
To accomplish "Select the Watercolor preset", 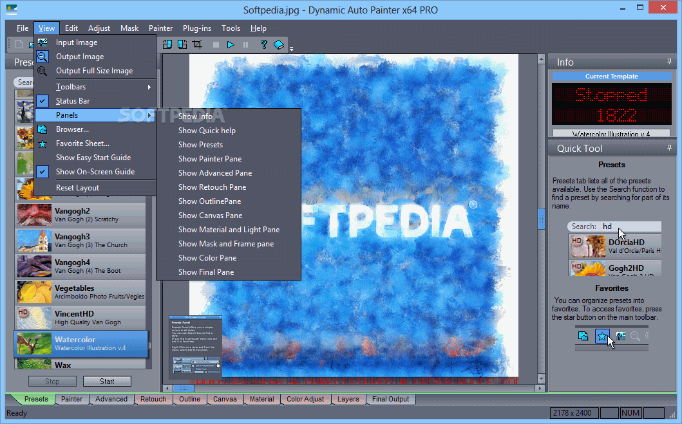I will coord(81,344).
